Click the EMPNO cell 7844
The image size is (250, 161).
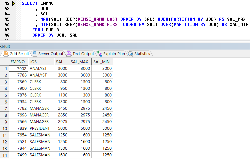point(19,148)
